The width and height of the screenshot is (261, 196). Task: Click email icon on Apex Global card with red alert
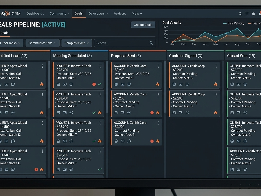(7, 169)
